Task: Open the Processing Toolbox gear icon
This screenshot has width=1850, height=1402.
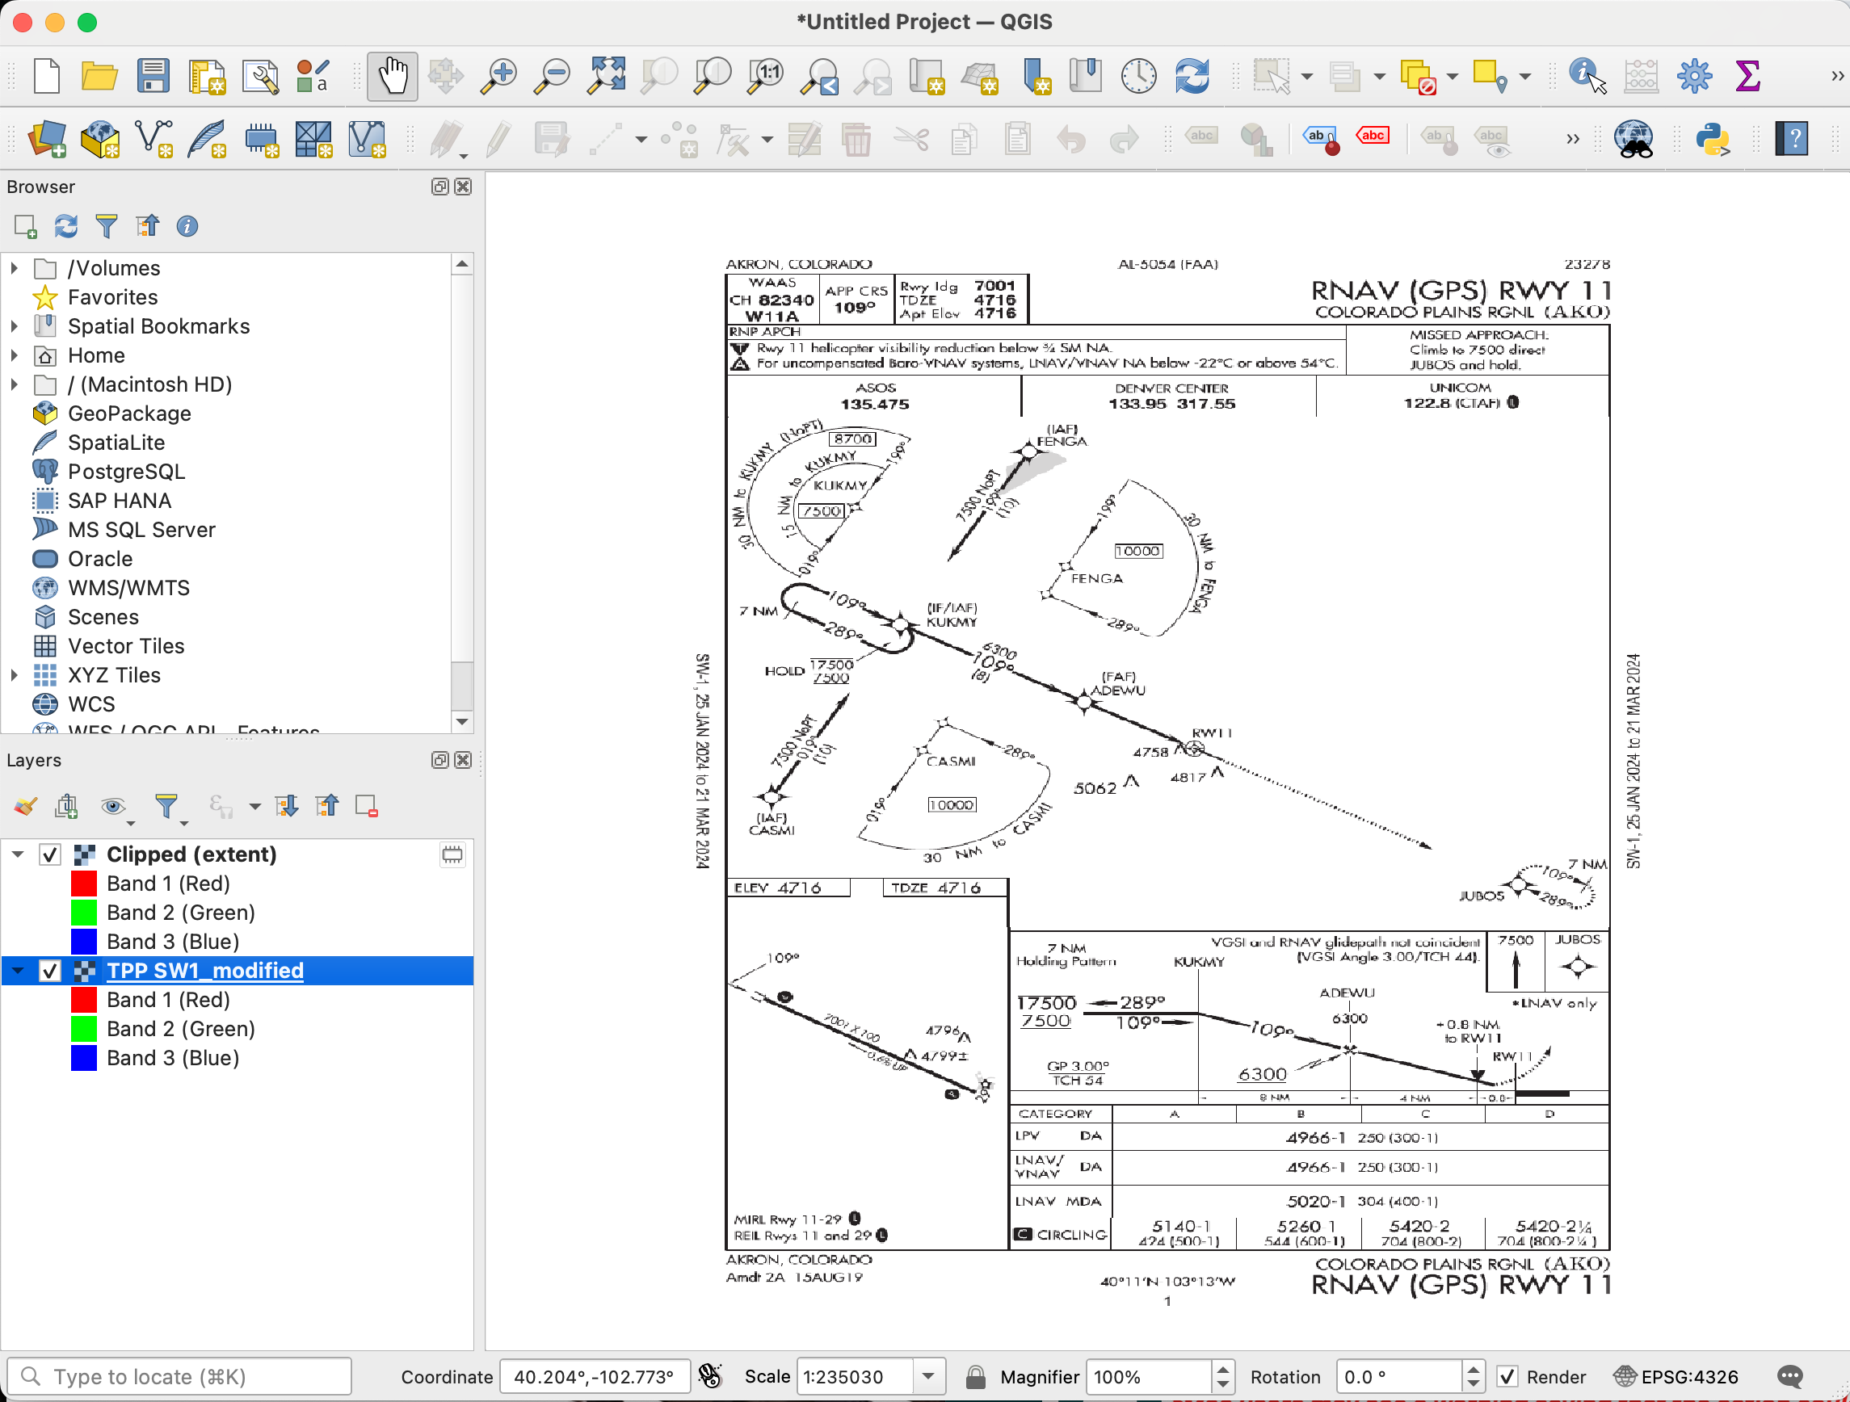Action: pyautogui.click(x=1694, y=76)
